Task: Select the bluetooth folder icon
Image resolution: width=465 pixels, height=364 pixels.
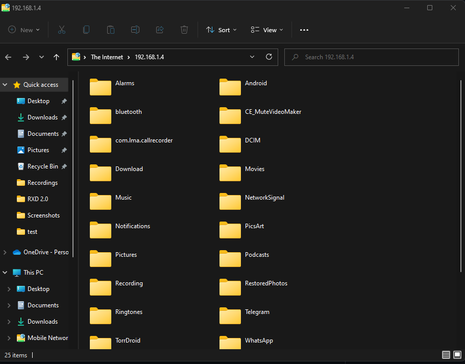Action: [x=101, y=116]
